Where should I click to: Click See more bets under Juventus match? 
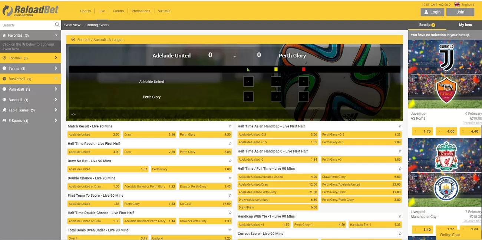click(472, 123)
